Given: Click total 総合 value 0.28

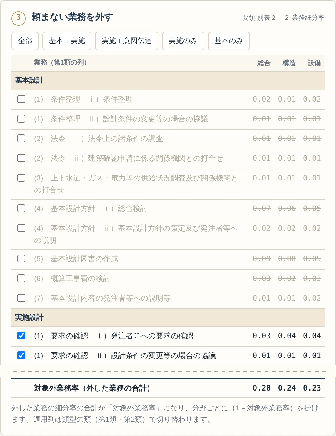Looking at the screenshot, I should pyautogui.click(x=262, y=388).
